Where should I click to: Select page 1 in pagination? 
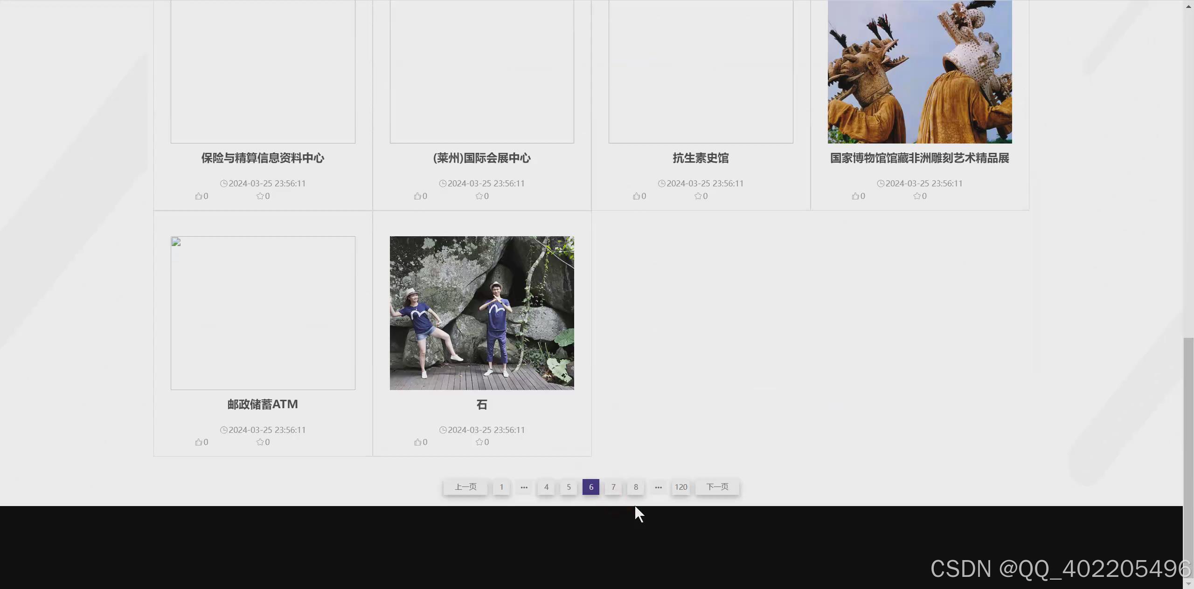[501, 487]
